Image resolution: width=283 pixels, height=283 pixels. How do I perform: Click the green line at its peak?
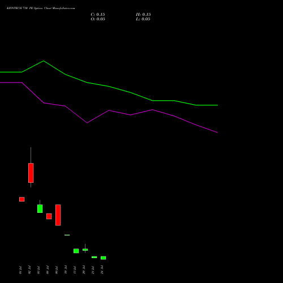[44, 61]
